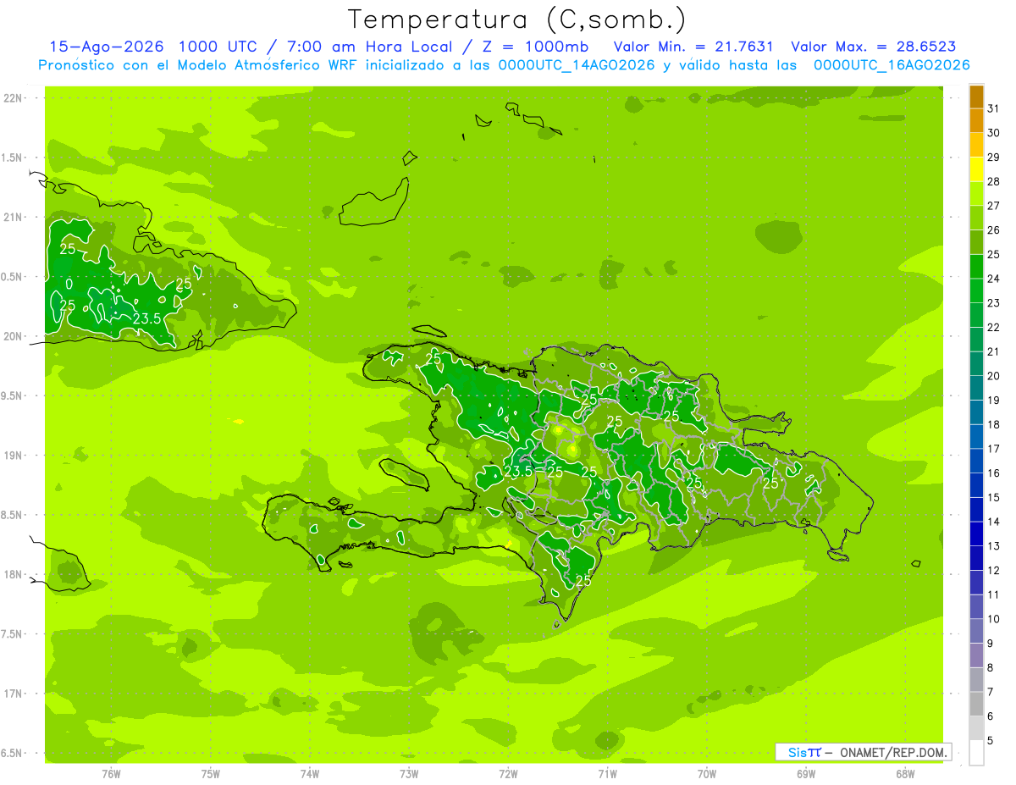Click the '21N' latitude label
The height and width of the screenshot is (785, 1016).
click(x=12, y=217)
